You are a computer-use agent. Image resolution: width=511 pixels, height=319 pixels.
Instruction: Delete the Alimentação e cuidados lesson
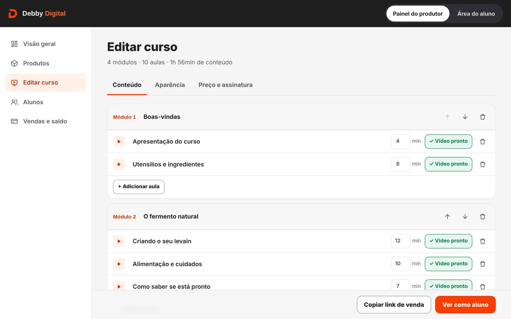point(483,264)
